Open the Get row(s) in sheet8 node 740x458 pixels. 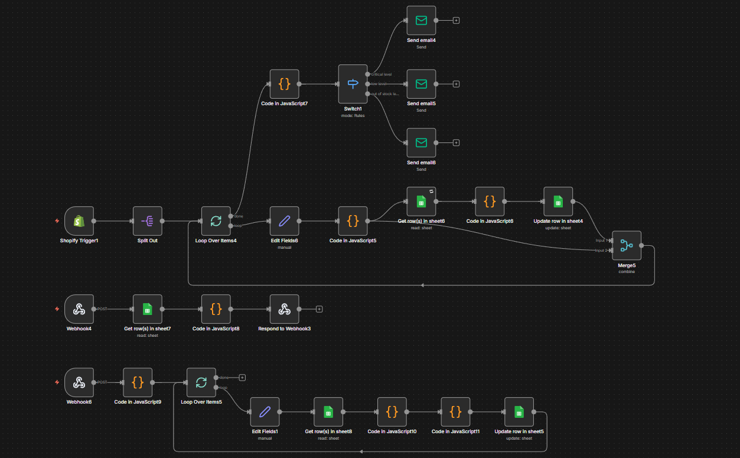pos(328,411)
